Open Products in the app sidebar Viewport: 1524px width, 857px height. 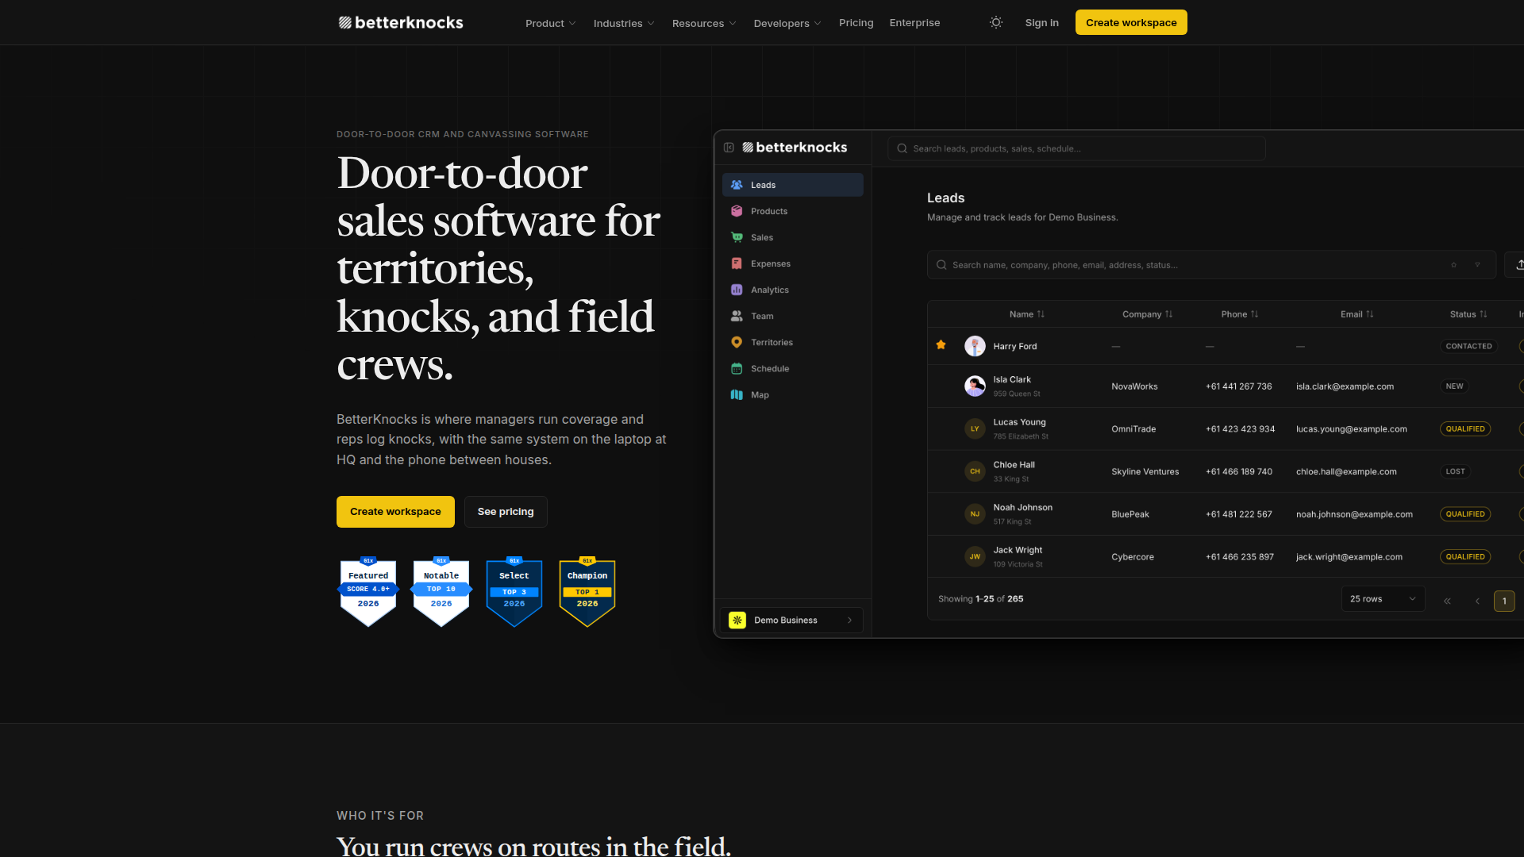point(792,211)
